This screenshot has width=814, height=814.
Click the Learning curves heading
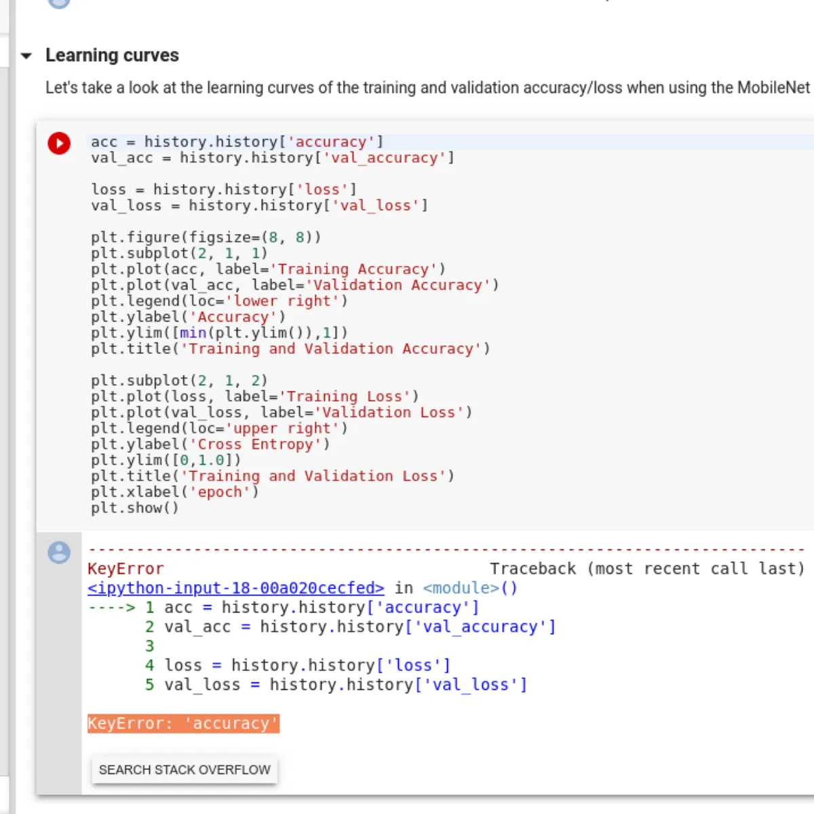tap(112, 56)
